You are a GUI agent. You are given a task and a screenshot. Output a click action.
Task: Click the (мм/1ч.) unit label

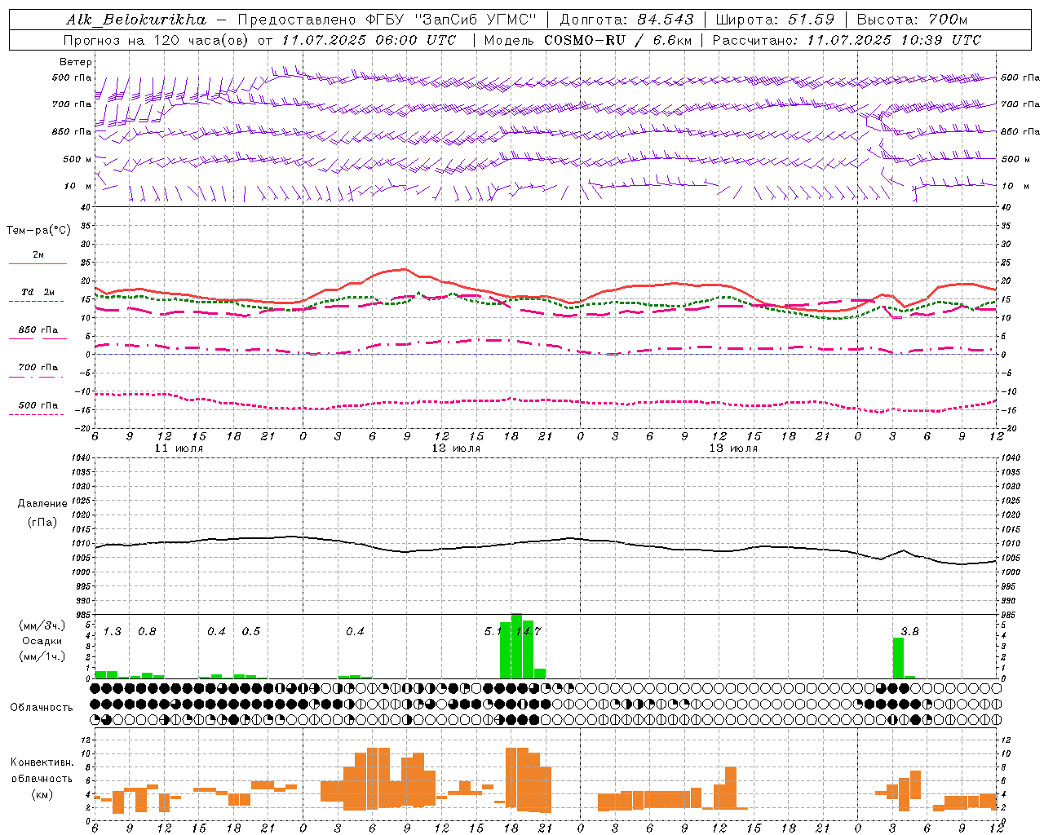[x=42, y=656]
